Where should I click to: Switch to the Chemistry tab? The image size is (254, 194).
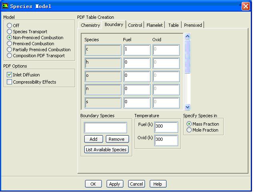(x=90, y=25)
